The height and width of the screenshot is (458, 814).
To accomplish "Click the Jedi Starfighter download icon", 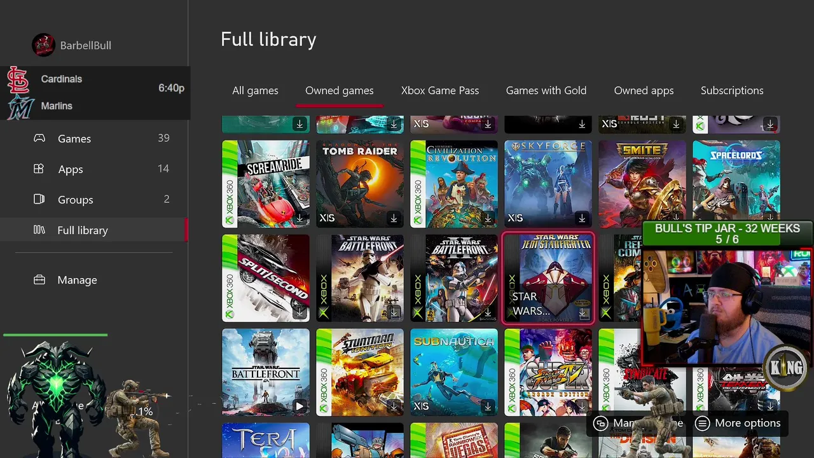I will (582, 312).
